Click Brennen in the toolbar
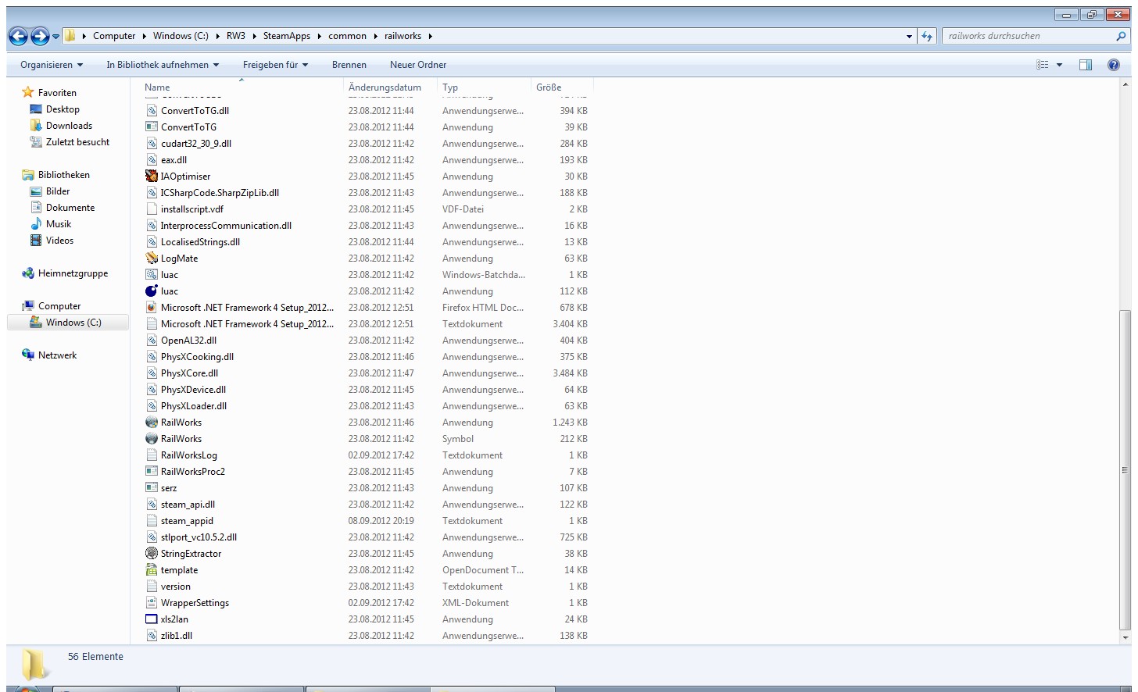Screen dimensions: 1138x692 pos(349,65)
